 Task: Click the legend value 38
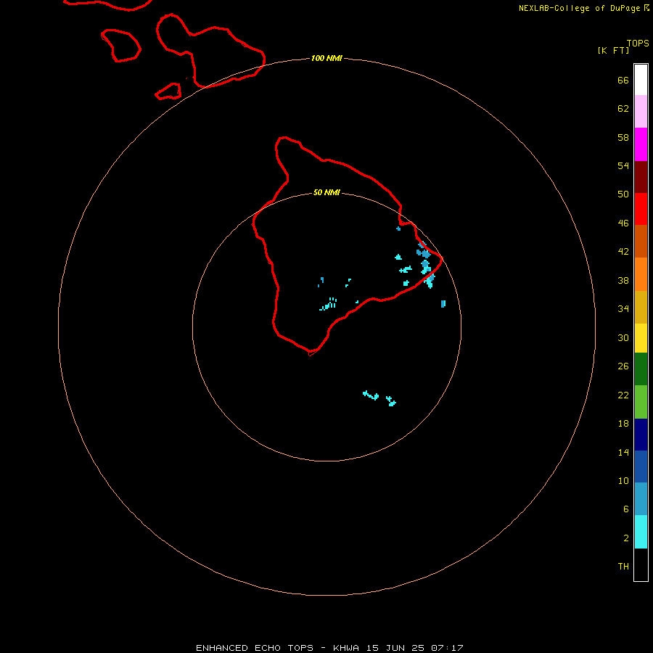coord(623,281)
